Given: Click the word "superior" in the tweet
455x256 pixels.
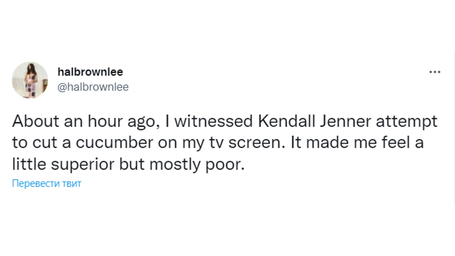Looking at the screenshot, I should 82,164.
